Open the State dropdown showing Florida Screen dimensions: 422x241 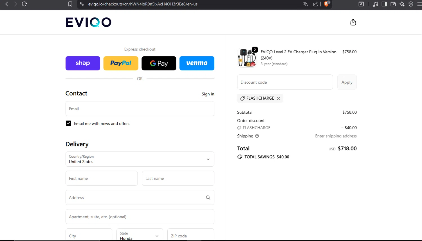tap(140, 235)
